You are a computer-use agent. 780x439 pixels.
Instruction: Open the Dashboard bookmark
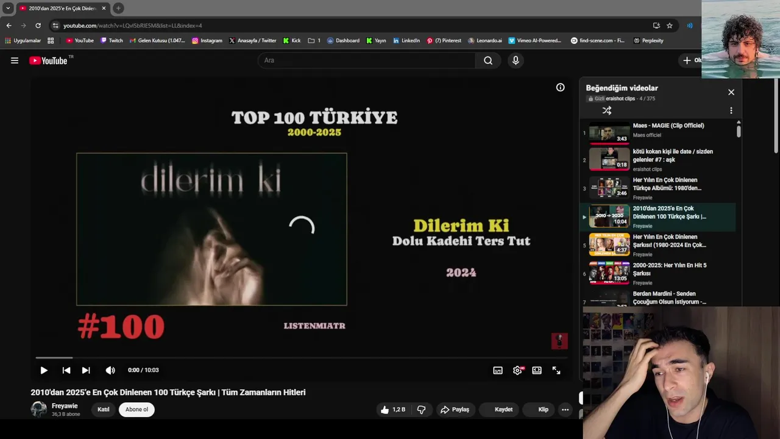(x=344, y=41)
